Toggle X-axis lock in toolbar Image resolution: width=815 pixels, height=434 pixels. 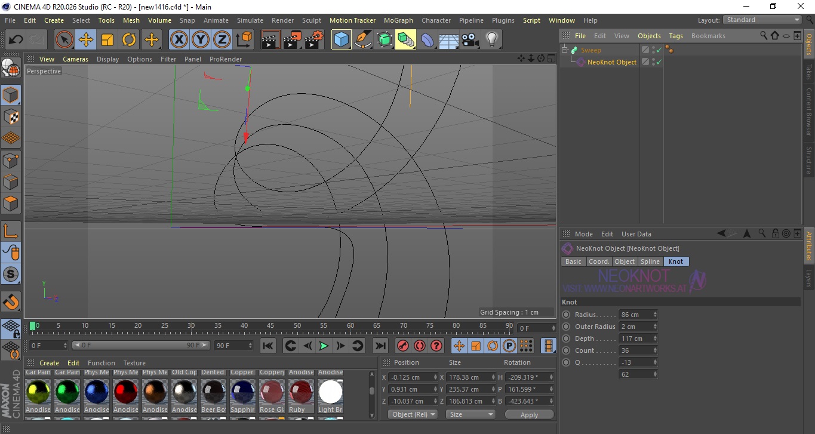(x=179, y=40)
